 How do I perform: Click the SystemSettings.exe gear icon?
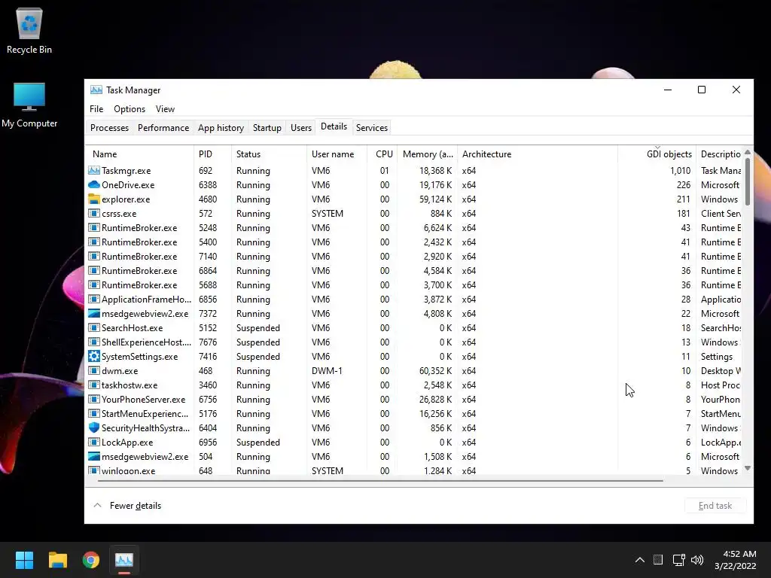tap(94, 356)
